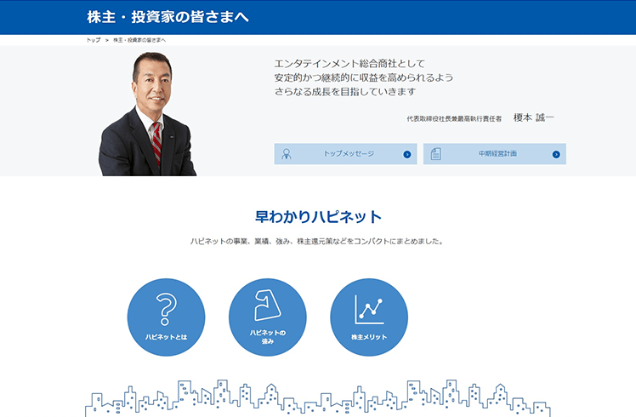The height and width of the screenshot is (417, 636).
Task: Open the 中期経営計画 button
Action: pyautogui.click(x=495, y=154)
